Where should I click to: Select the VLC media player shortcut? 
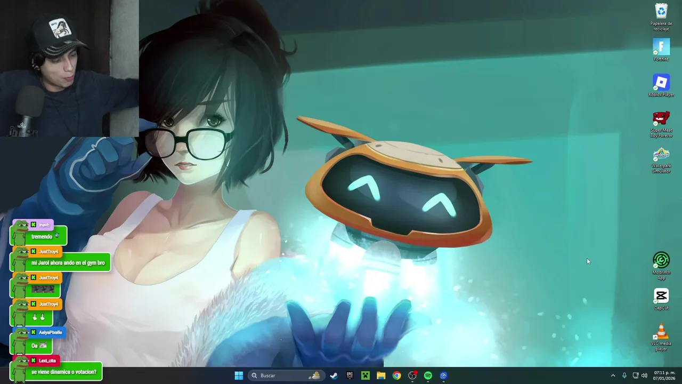pyautogui.click(x=661, y=337)
